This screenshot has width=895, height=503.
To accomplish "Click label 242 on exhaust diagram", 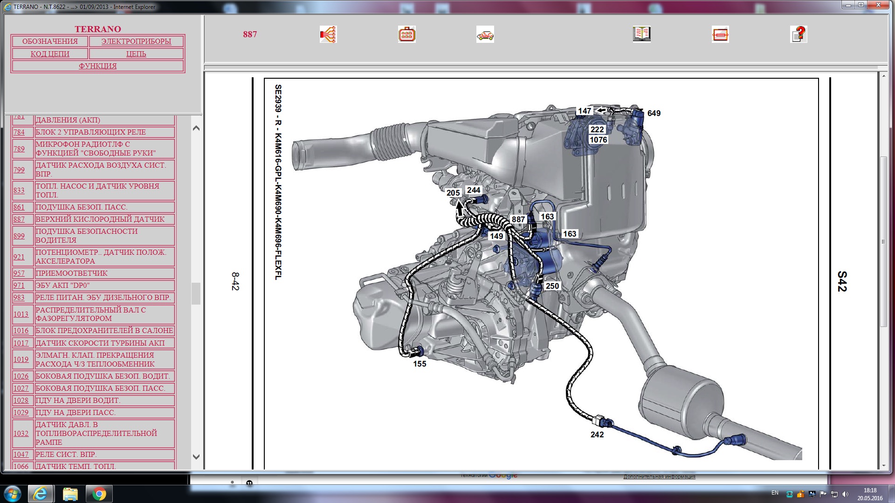I will 597,435.
